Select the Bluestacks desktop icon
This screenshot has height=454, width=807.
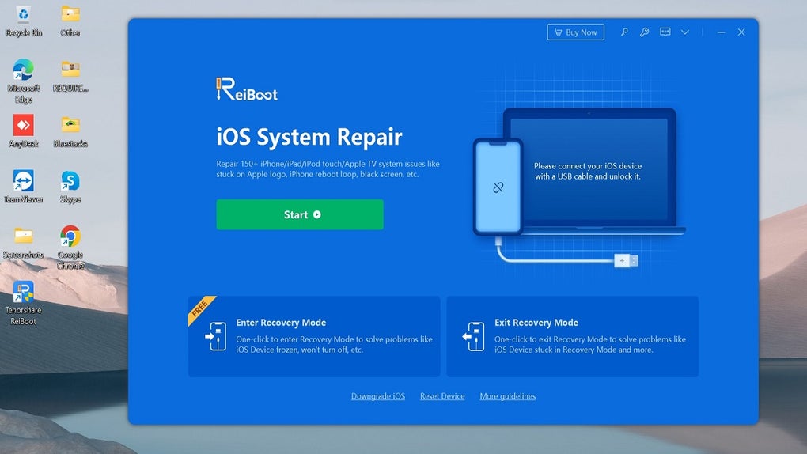(70, 131)
